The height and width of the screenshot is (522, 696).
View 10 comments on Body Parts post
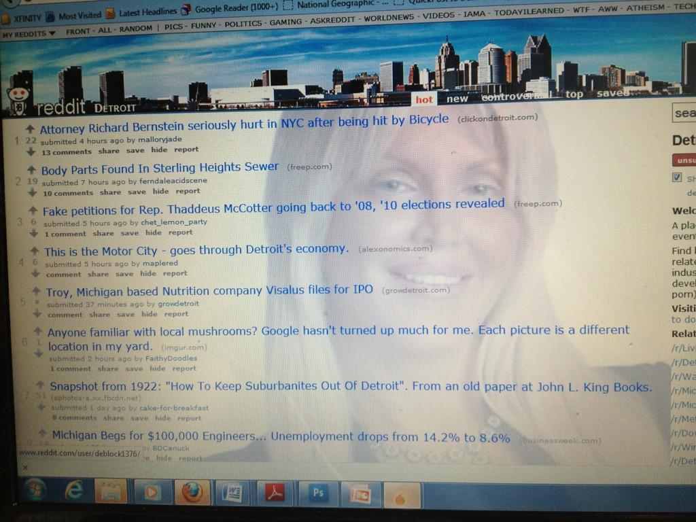click(x=68, y=193)
